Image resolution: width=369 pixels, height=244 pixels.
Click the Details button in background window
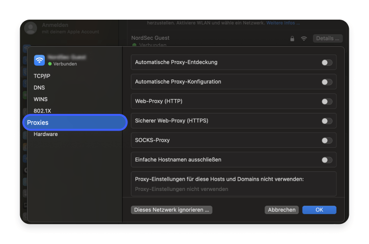(328, 38)
